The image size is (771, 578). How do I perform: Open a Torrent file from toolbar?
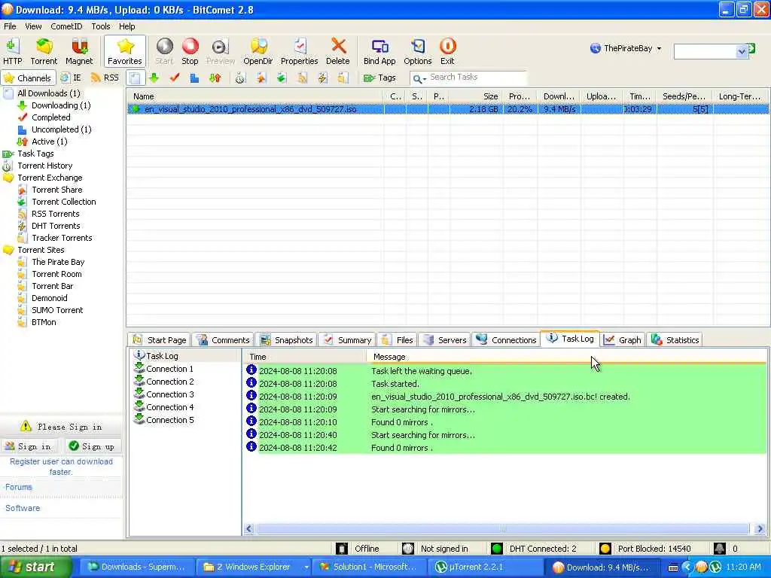coord(44,51)
